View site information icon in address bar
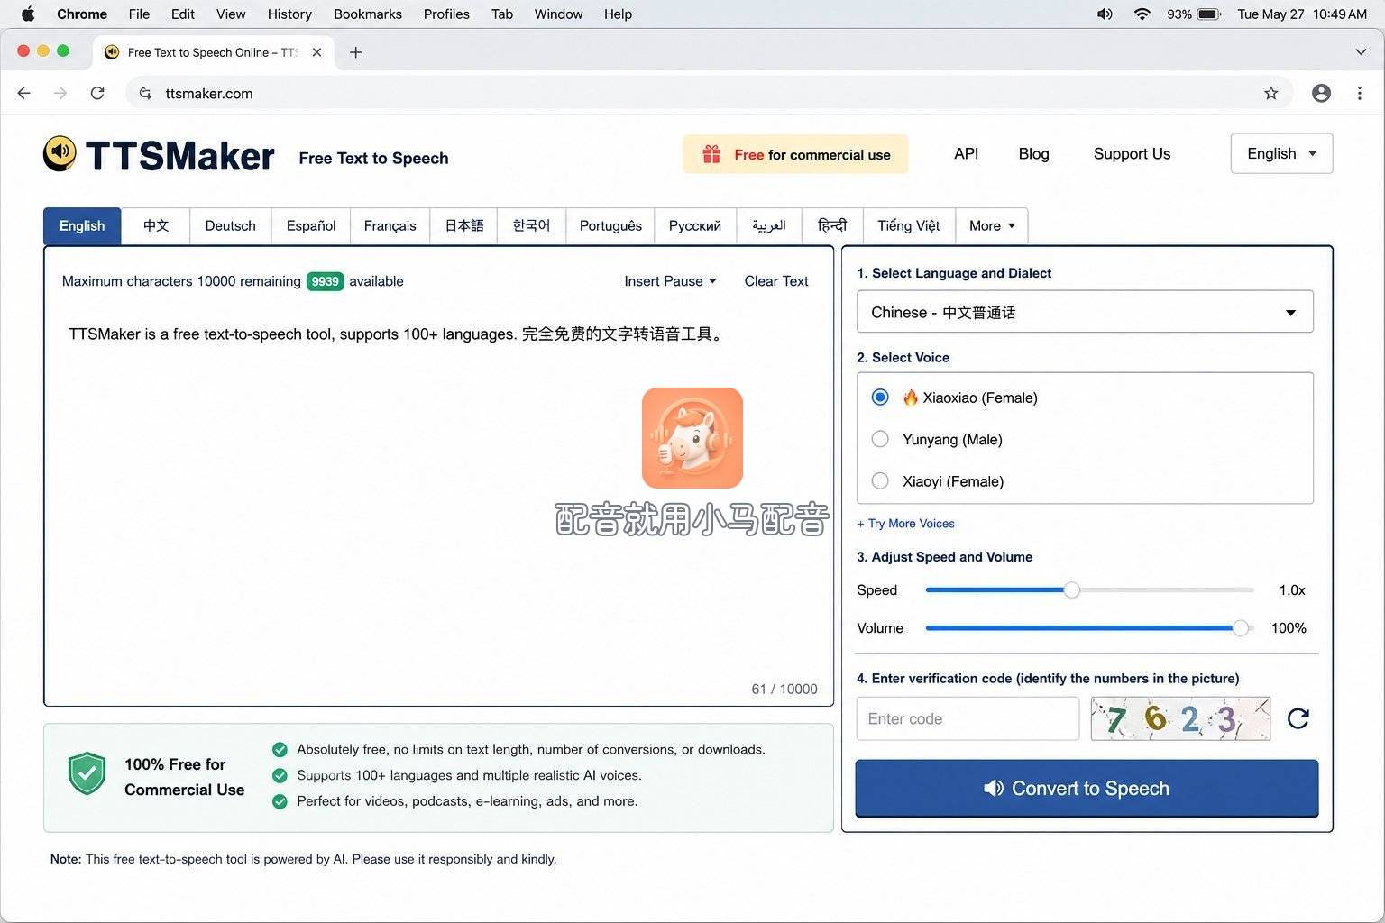Viewport: 1385px width, 923px height. click(145, 93)
